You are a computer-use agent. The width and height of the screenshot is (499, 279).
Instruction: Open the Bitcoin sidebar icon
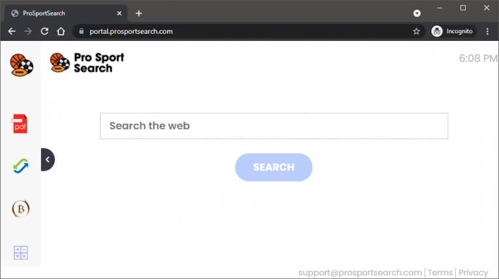21,209
